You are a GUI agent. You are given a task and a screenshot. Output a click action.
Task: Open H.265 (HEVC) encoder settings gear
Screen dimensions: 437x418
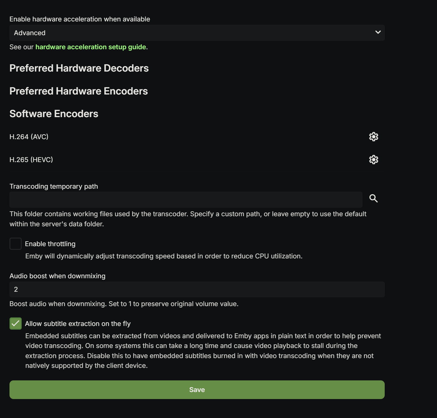[x=373, y=160]
